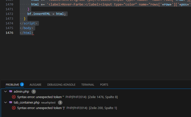The image size is (191, 117).
Task: Click the PHP elephant icon beside tab_container.php
Action: click(x=11, y=102)
